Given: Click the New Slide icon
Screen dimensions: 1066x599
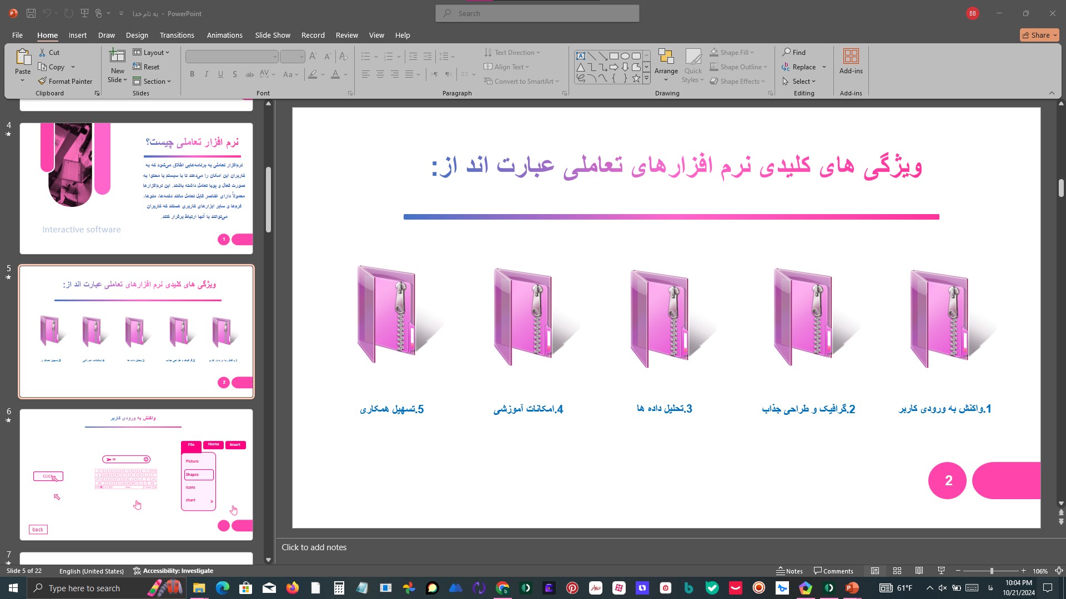Looking at the screenshot, I should pos(117,56).
